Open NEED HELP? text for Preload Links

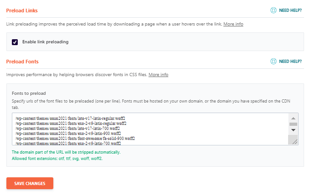pos(290,10)
